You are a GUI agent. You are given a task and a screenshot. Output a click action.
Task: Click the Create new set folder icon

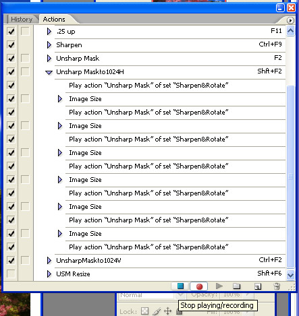236,286
